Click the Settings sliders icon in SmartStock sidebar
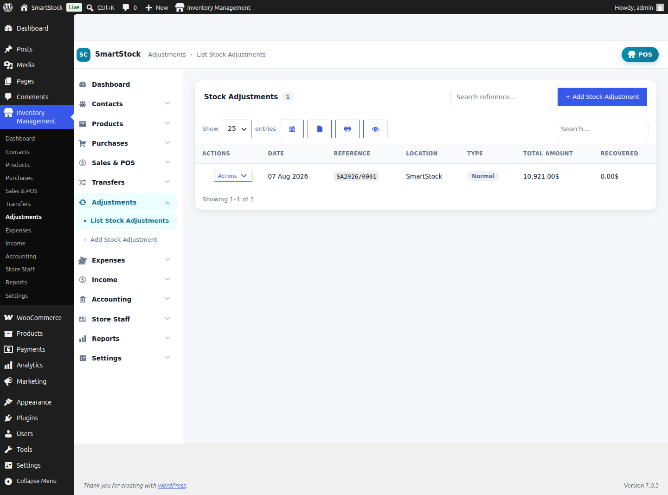 click(x=83, y=358)
